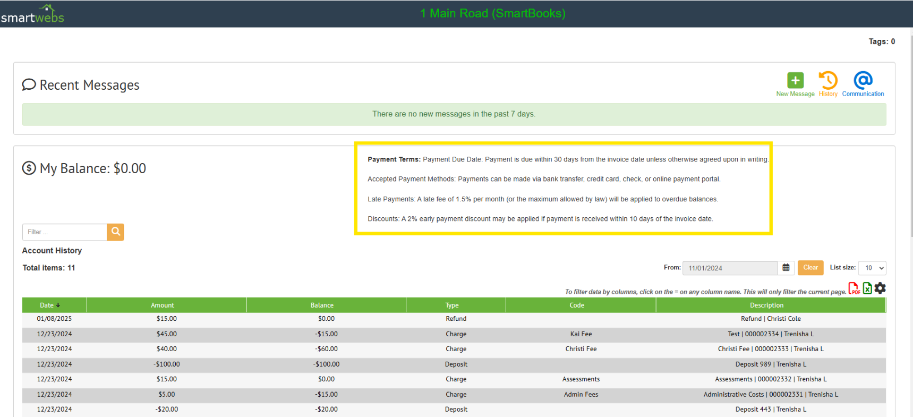Screen dimensions: 913x417
Task: Click the Code column header
Action: tap(577, 305)
